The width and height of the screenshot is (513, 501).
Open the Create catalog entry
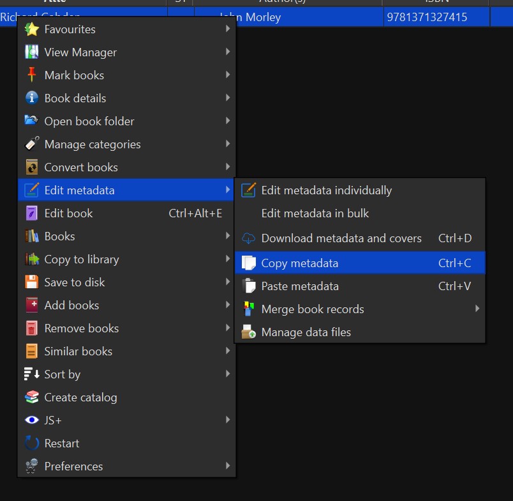tap(80, 397)
